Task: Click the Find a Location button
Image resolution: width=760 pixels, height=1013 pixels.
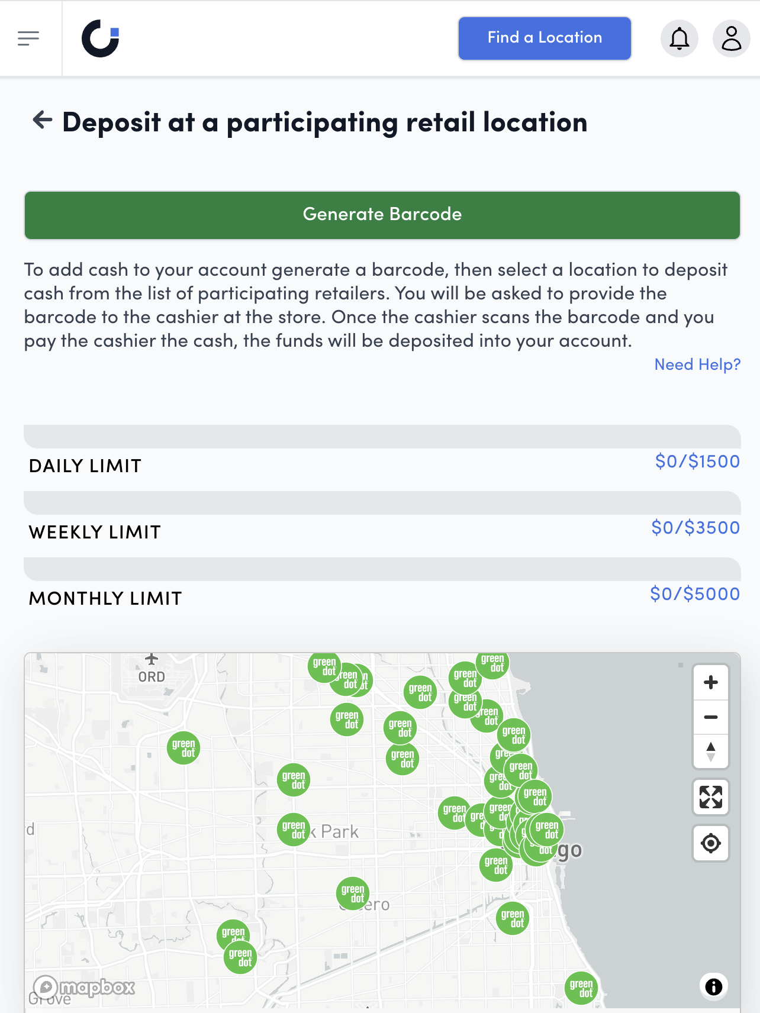Action: point(544,38)
